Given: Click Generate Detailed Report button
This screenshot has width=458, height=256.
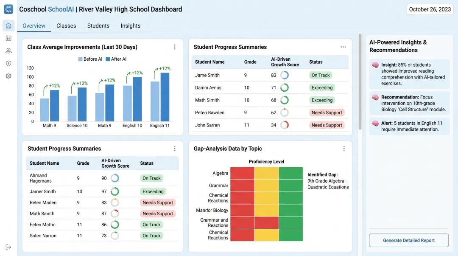Looking at the screenshot, I should [x=409, y=240].
